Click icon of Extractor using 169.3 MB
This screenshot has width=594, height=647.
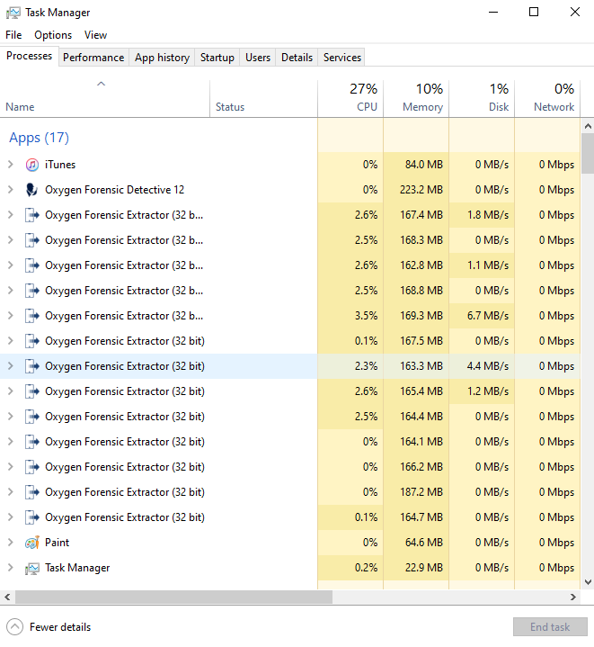tap(32, 316)
